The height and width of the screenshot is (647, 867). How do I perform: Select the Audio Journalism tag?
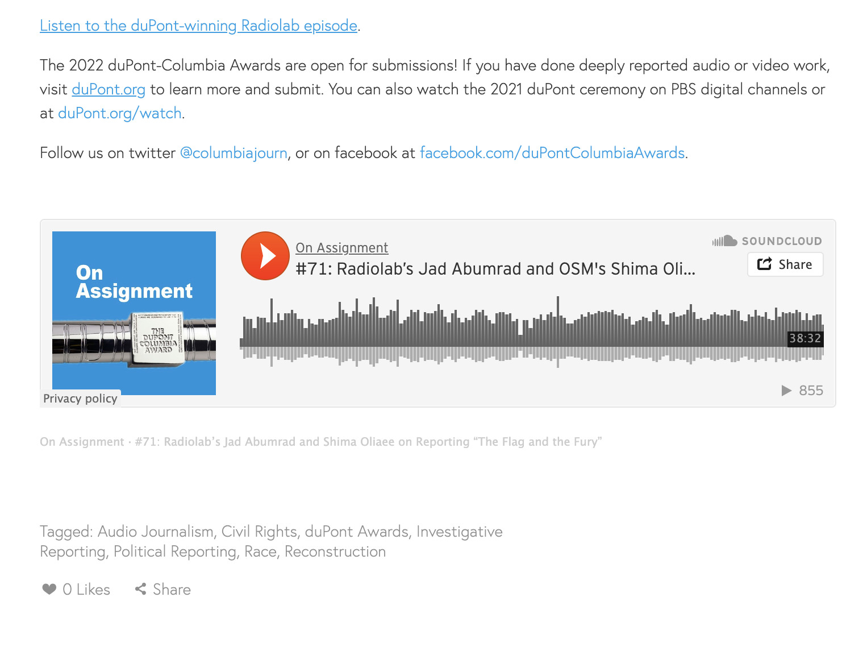pyautogui.click(x=156, y=532)
